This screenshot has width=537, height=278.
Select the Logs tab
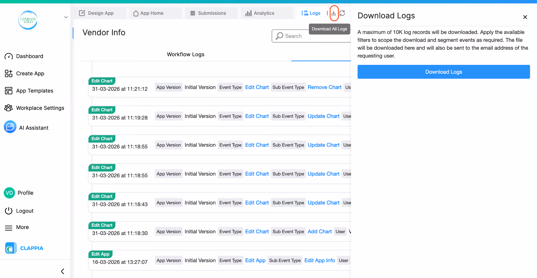click(x=311, y=13)
